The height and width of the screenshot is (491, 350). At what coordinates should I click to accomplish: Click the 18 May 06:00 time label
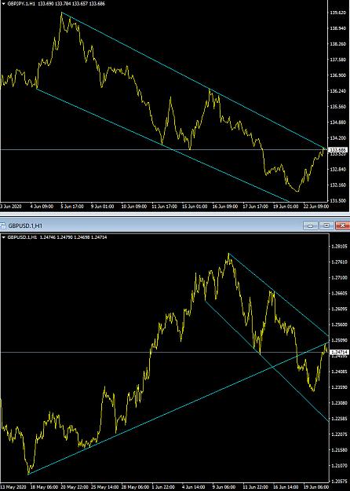click(x=43, y=488)
